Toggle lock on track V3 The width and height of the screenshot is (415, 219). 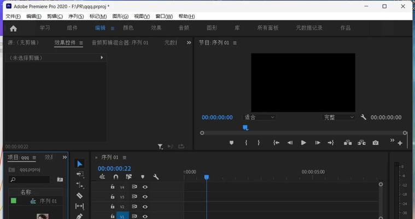(113, 197)
